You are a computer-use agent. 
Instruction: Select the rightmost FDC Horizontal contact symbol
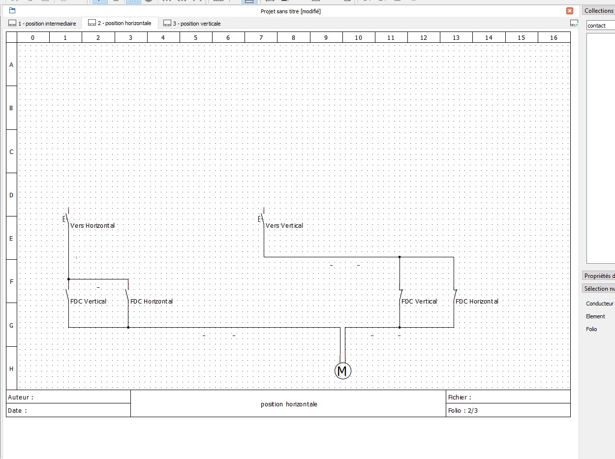click(454, 296)
